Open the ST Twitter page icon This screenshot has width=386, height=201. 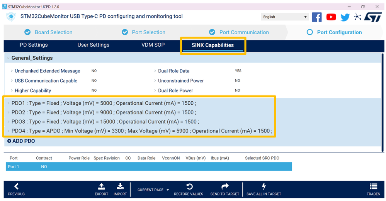[345, 17]
